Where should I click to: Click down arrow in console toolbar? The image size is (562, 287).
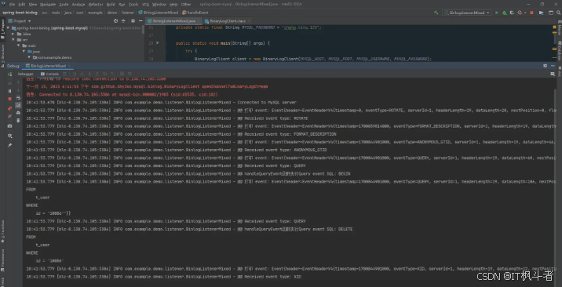[18, 90]
